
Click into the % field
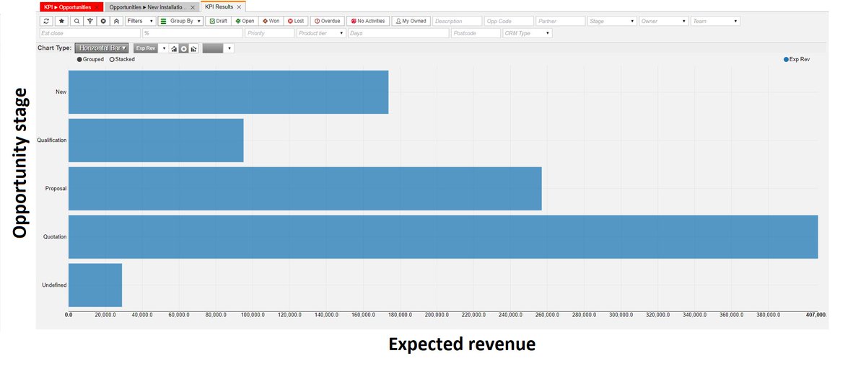pyautogui.click(x=193, y=33)
